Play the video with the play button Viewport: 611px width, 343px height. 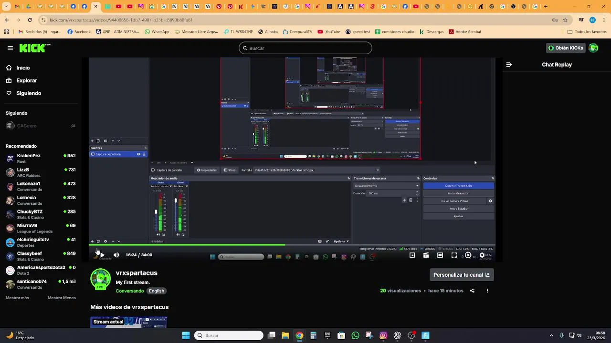(102, 255)
